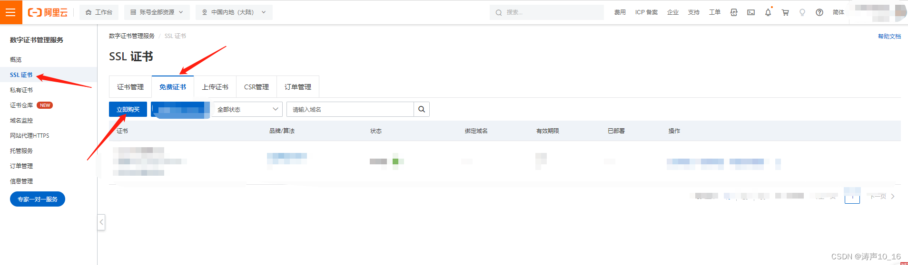Switch to the 证书管理 tab
Screen dimensions: 908x265
pyautogui.click(x=130, y=87)
